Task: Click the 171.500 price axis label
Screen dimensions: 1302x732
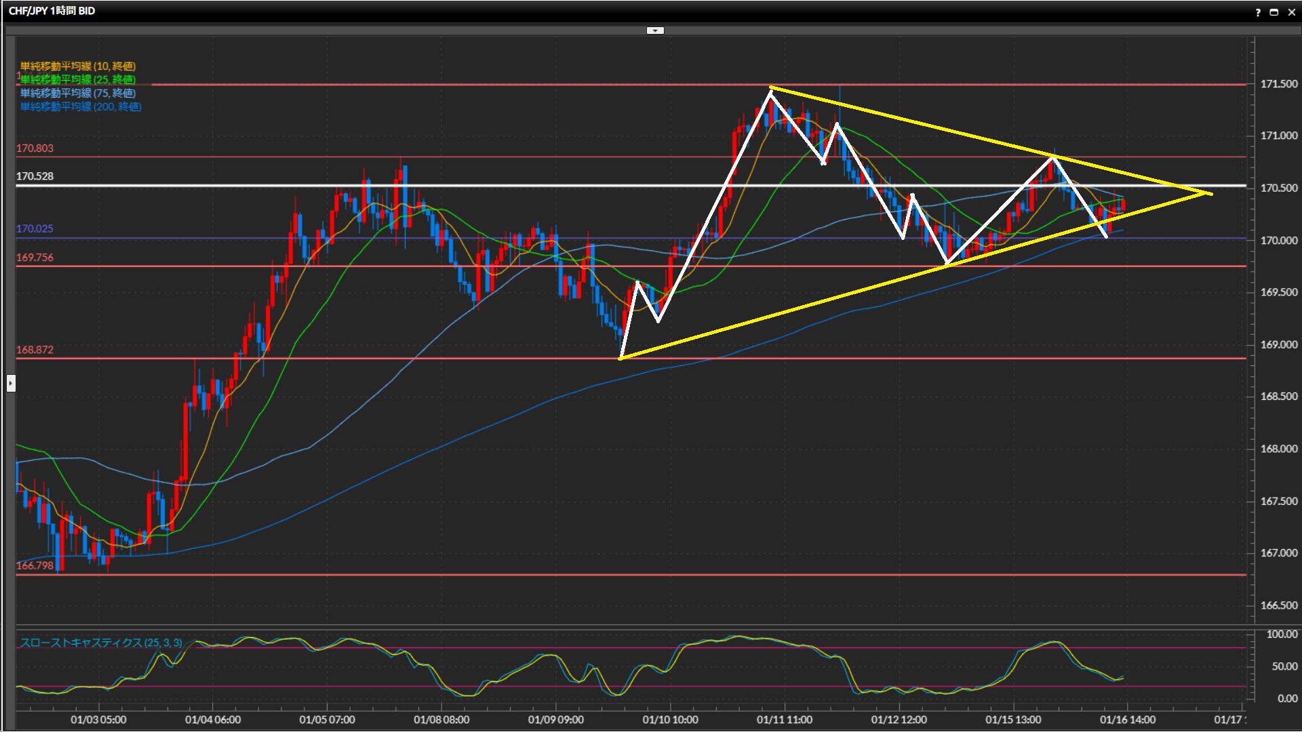Action: click(1278, 84)
